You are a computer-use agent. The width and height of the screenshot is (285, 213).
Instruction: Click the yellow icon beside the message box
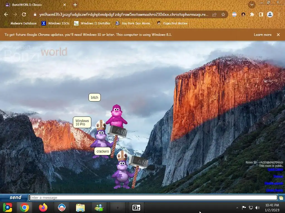pyautogui.click(x=281, y=198)
